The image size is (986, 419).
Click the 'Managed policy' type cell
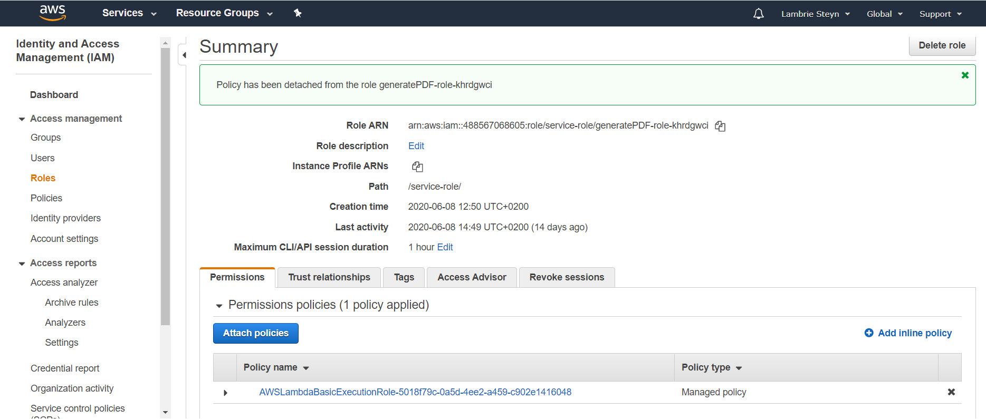[714, 392]
